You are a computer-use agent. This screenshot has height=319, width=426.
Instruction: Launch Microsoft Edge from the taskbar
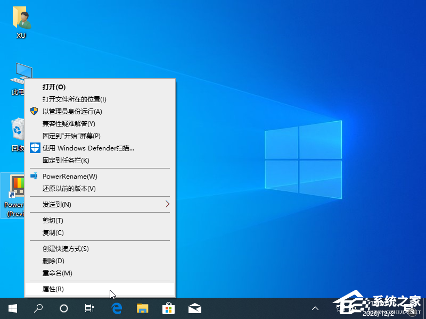tap(117, 308)
